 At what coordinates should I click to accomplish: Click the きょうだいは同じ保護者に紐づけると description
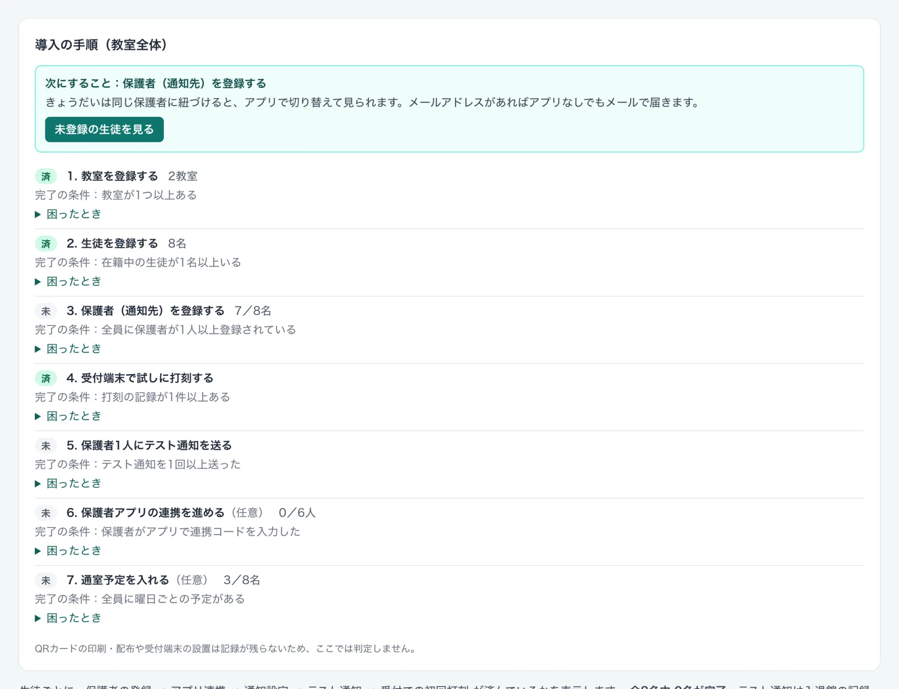point(373,102)
